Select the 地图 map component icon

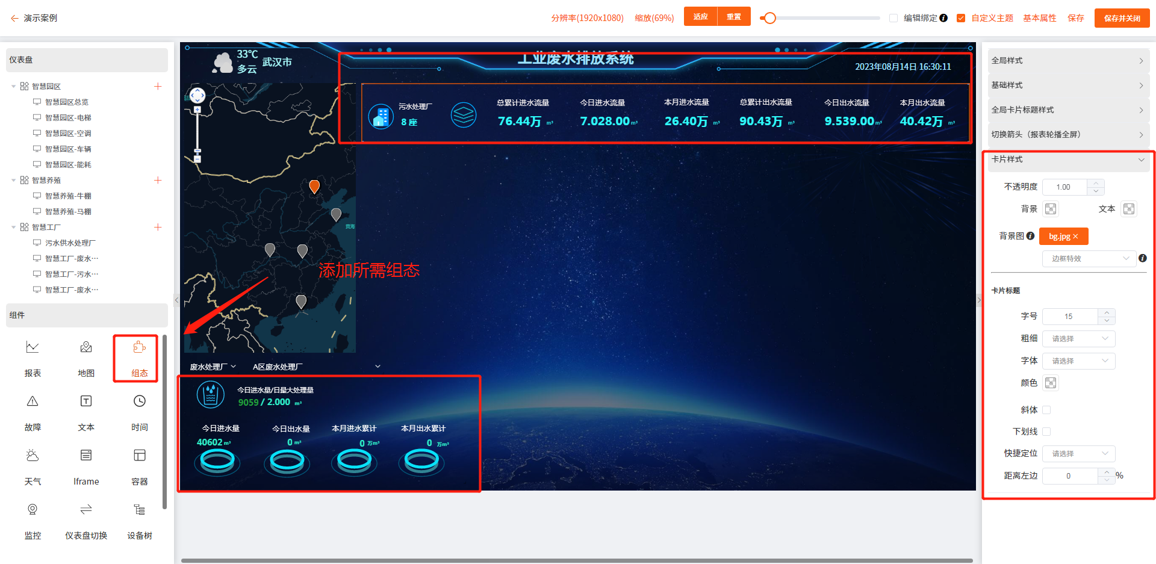click(86, 347)
